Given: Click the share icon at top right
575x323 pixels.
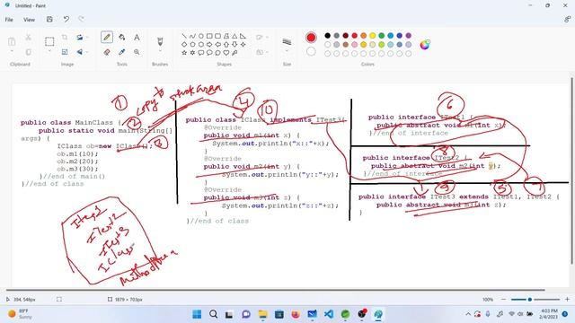Looking at the screenshot, I should click(x=567, y=20).
